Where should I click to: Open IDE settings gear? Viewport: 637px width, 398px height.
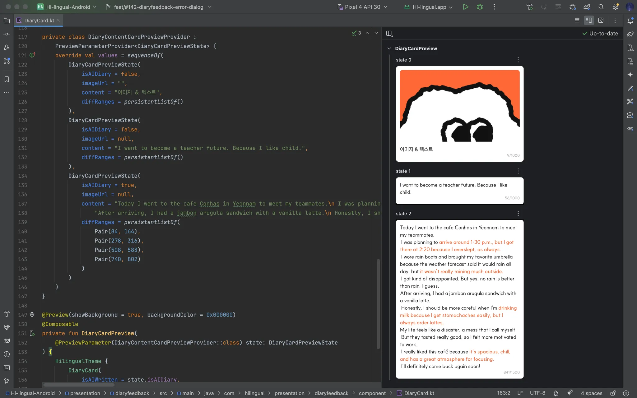click(x=615, y=7)
